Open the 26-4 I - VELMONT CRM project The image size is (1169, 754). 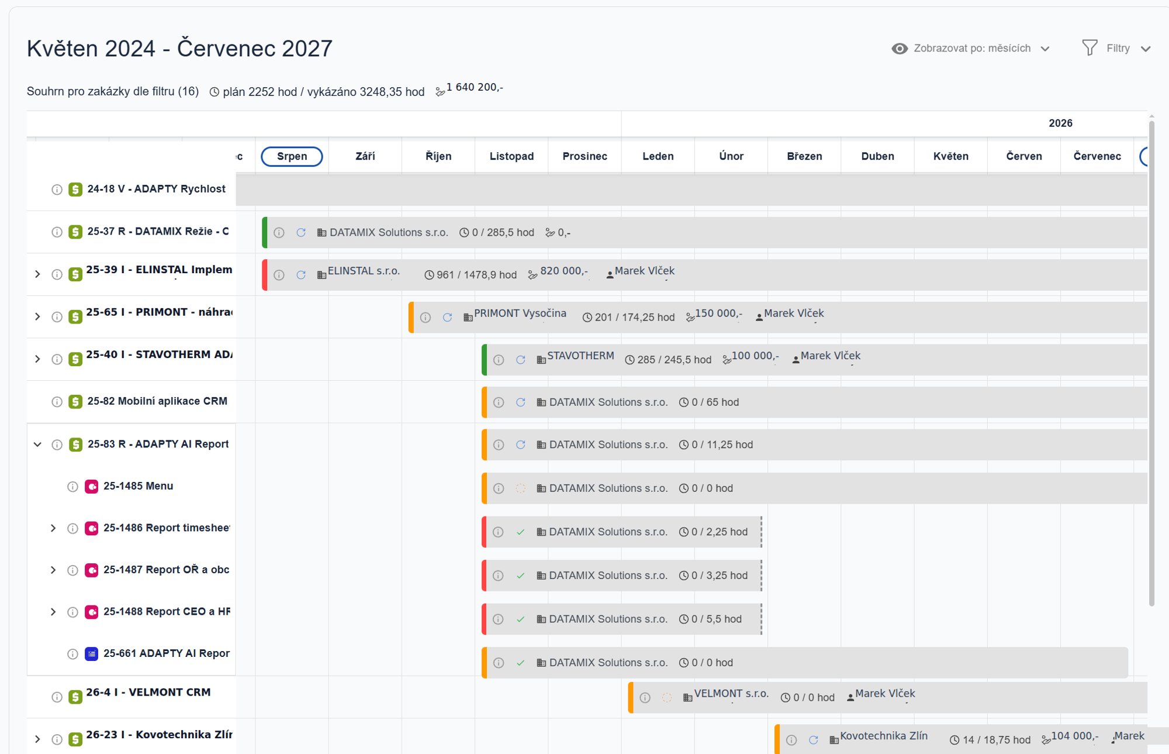pos(148,693)
